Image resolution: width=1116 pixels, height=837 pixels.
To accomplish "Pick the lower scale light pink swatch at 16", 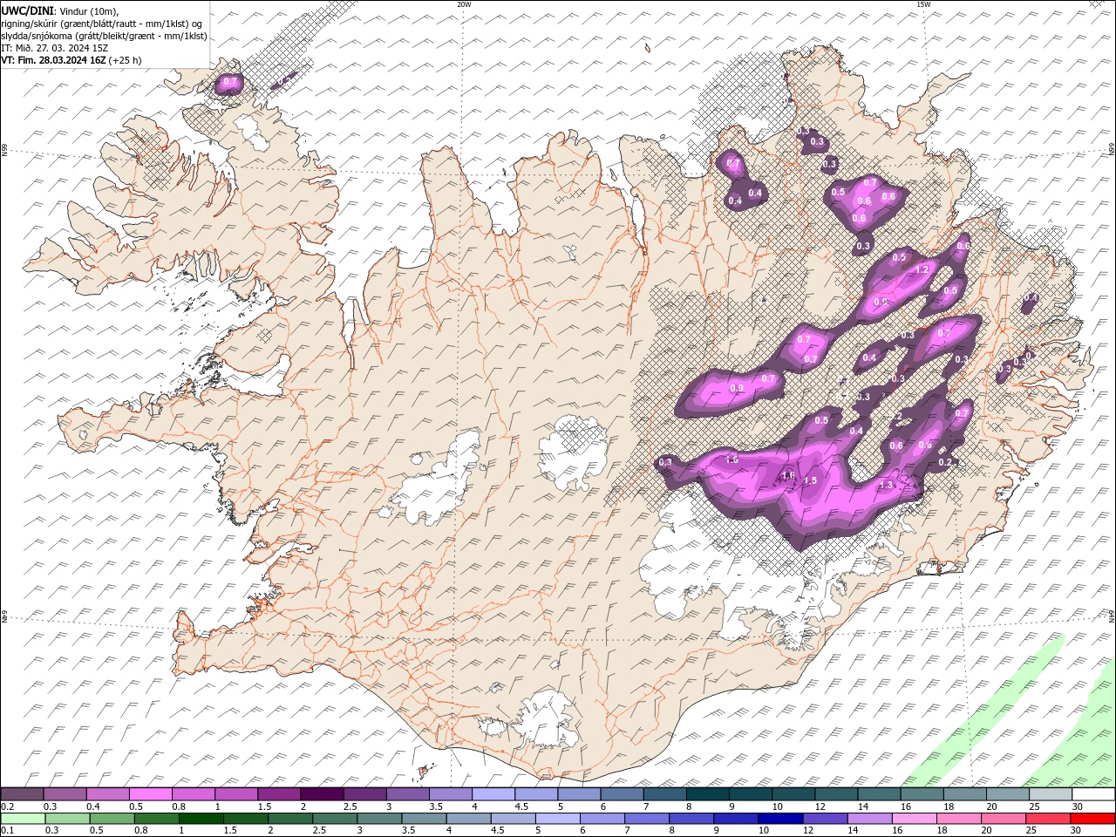I will coord(915,819).
